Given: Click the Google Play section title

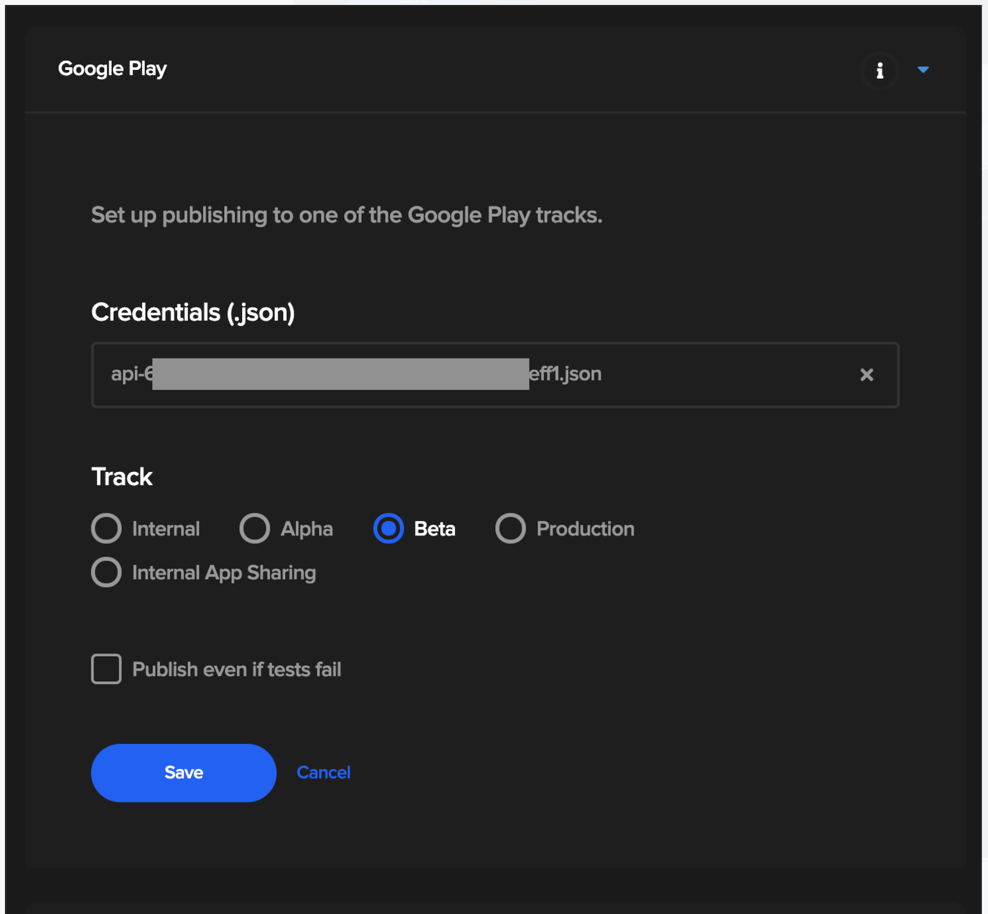Looking at the screenshot, I should (112, 69).
